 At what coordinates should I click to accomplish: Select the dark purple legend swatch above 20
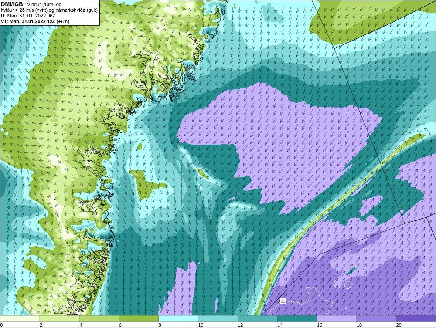pos(416,318)
